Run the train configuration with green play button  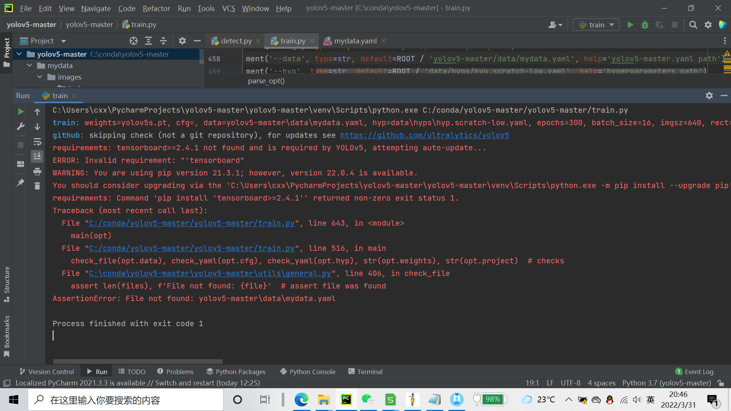[630, 25]
